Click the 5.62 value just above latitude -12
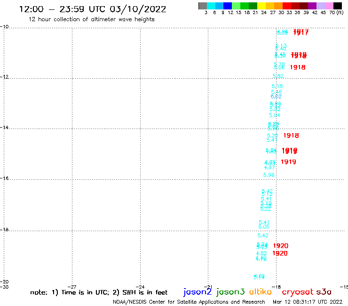Screen dimensions: 348x306 click(x=278, y=76)
